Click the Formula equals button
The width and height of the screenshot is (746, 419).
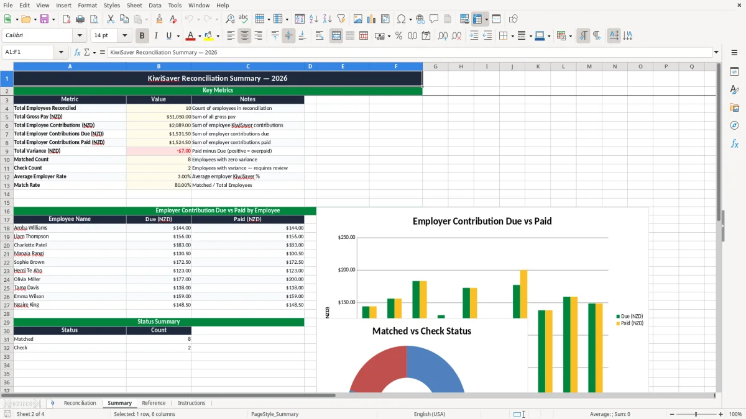tap(103, 52)
